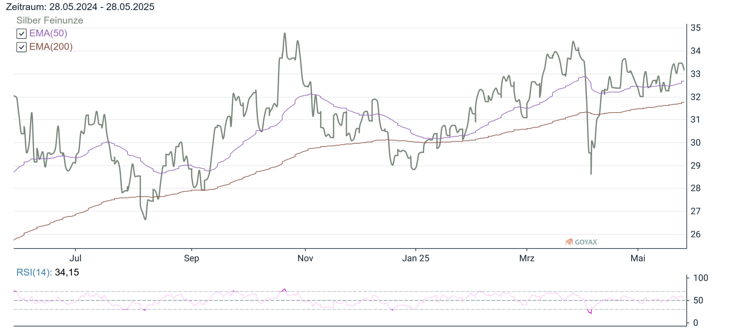This screenshot has width=732, height=329.
Task: Click the 34 price axis label
Action: coord(696,51)
